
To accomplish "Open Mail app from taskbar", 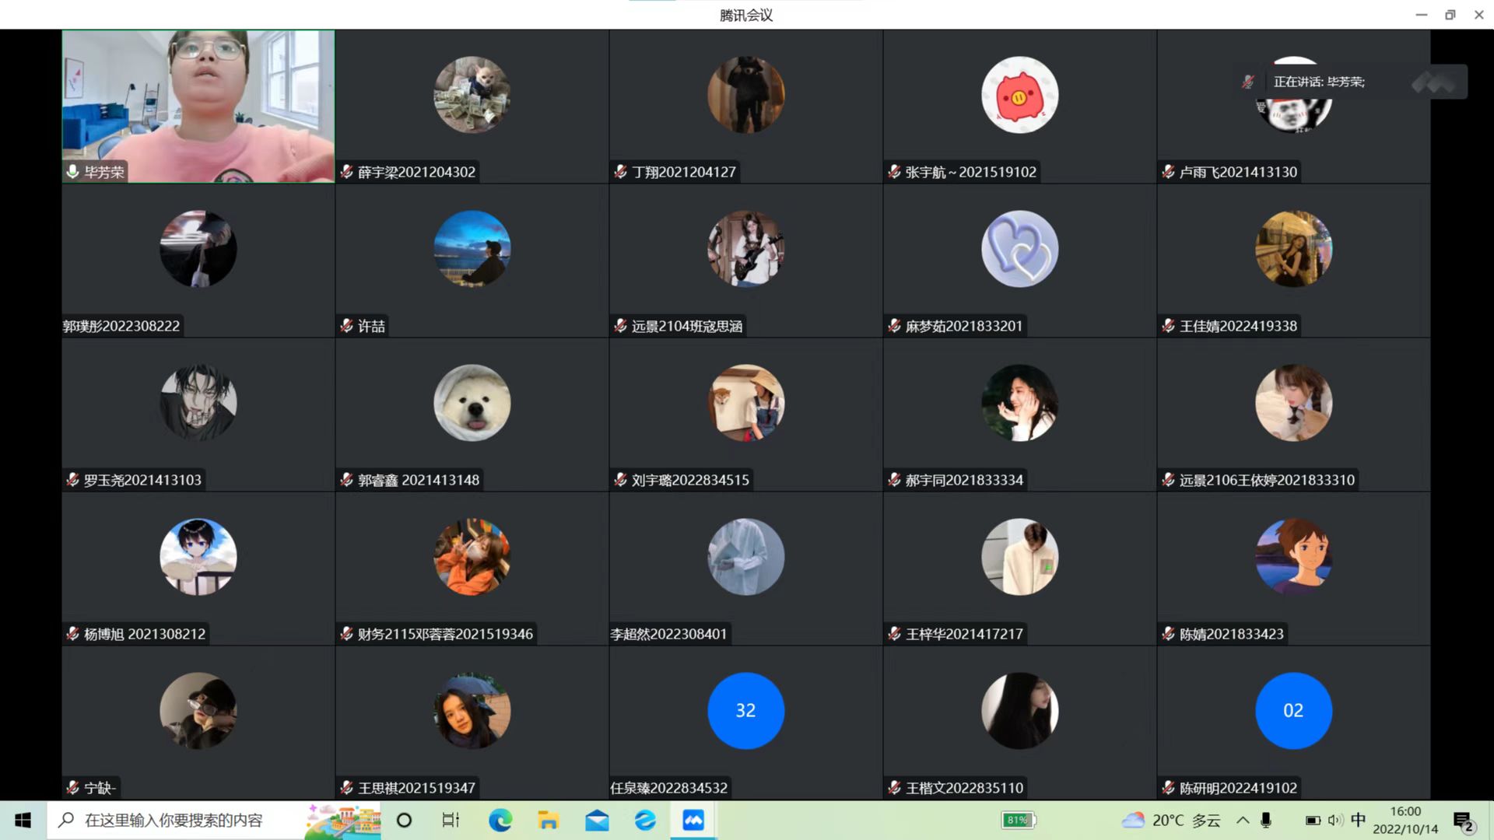I will point(597,820).
